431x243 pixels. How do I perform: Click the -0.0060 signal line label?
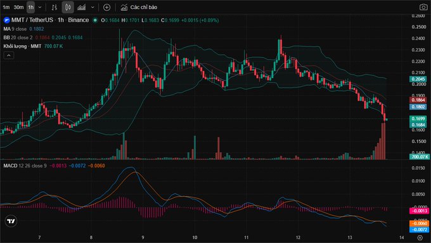pos(419,223)
